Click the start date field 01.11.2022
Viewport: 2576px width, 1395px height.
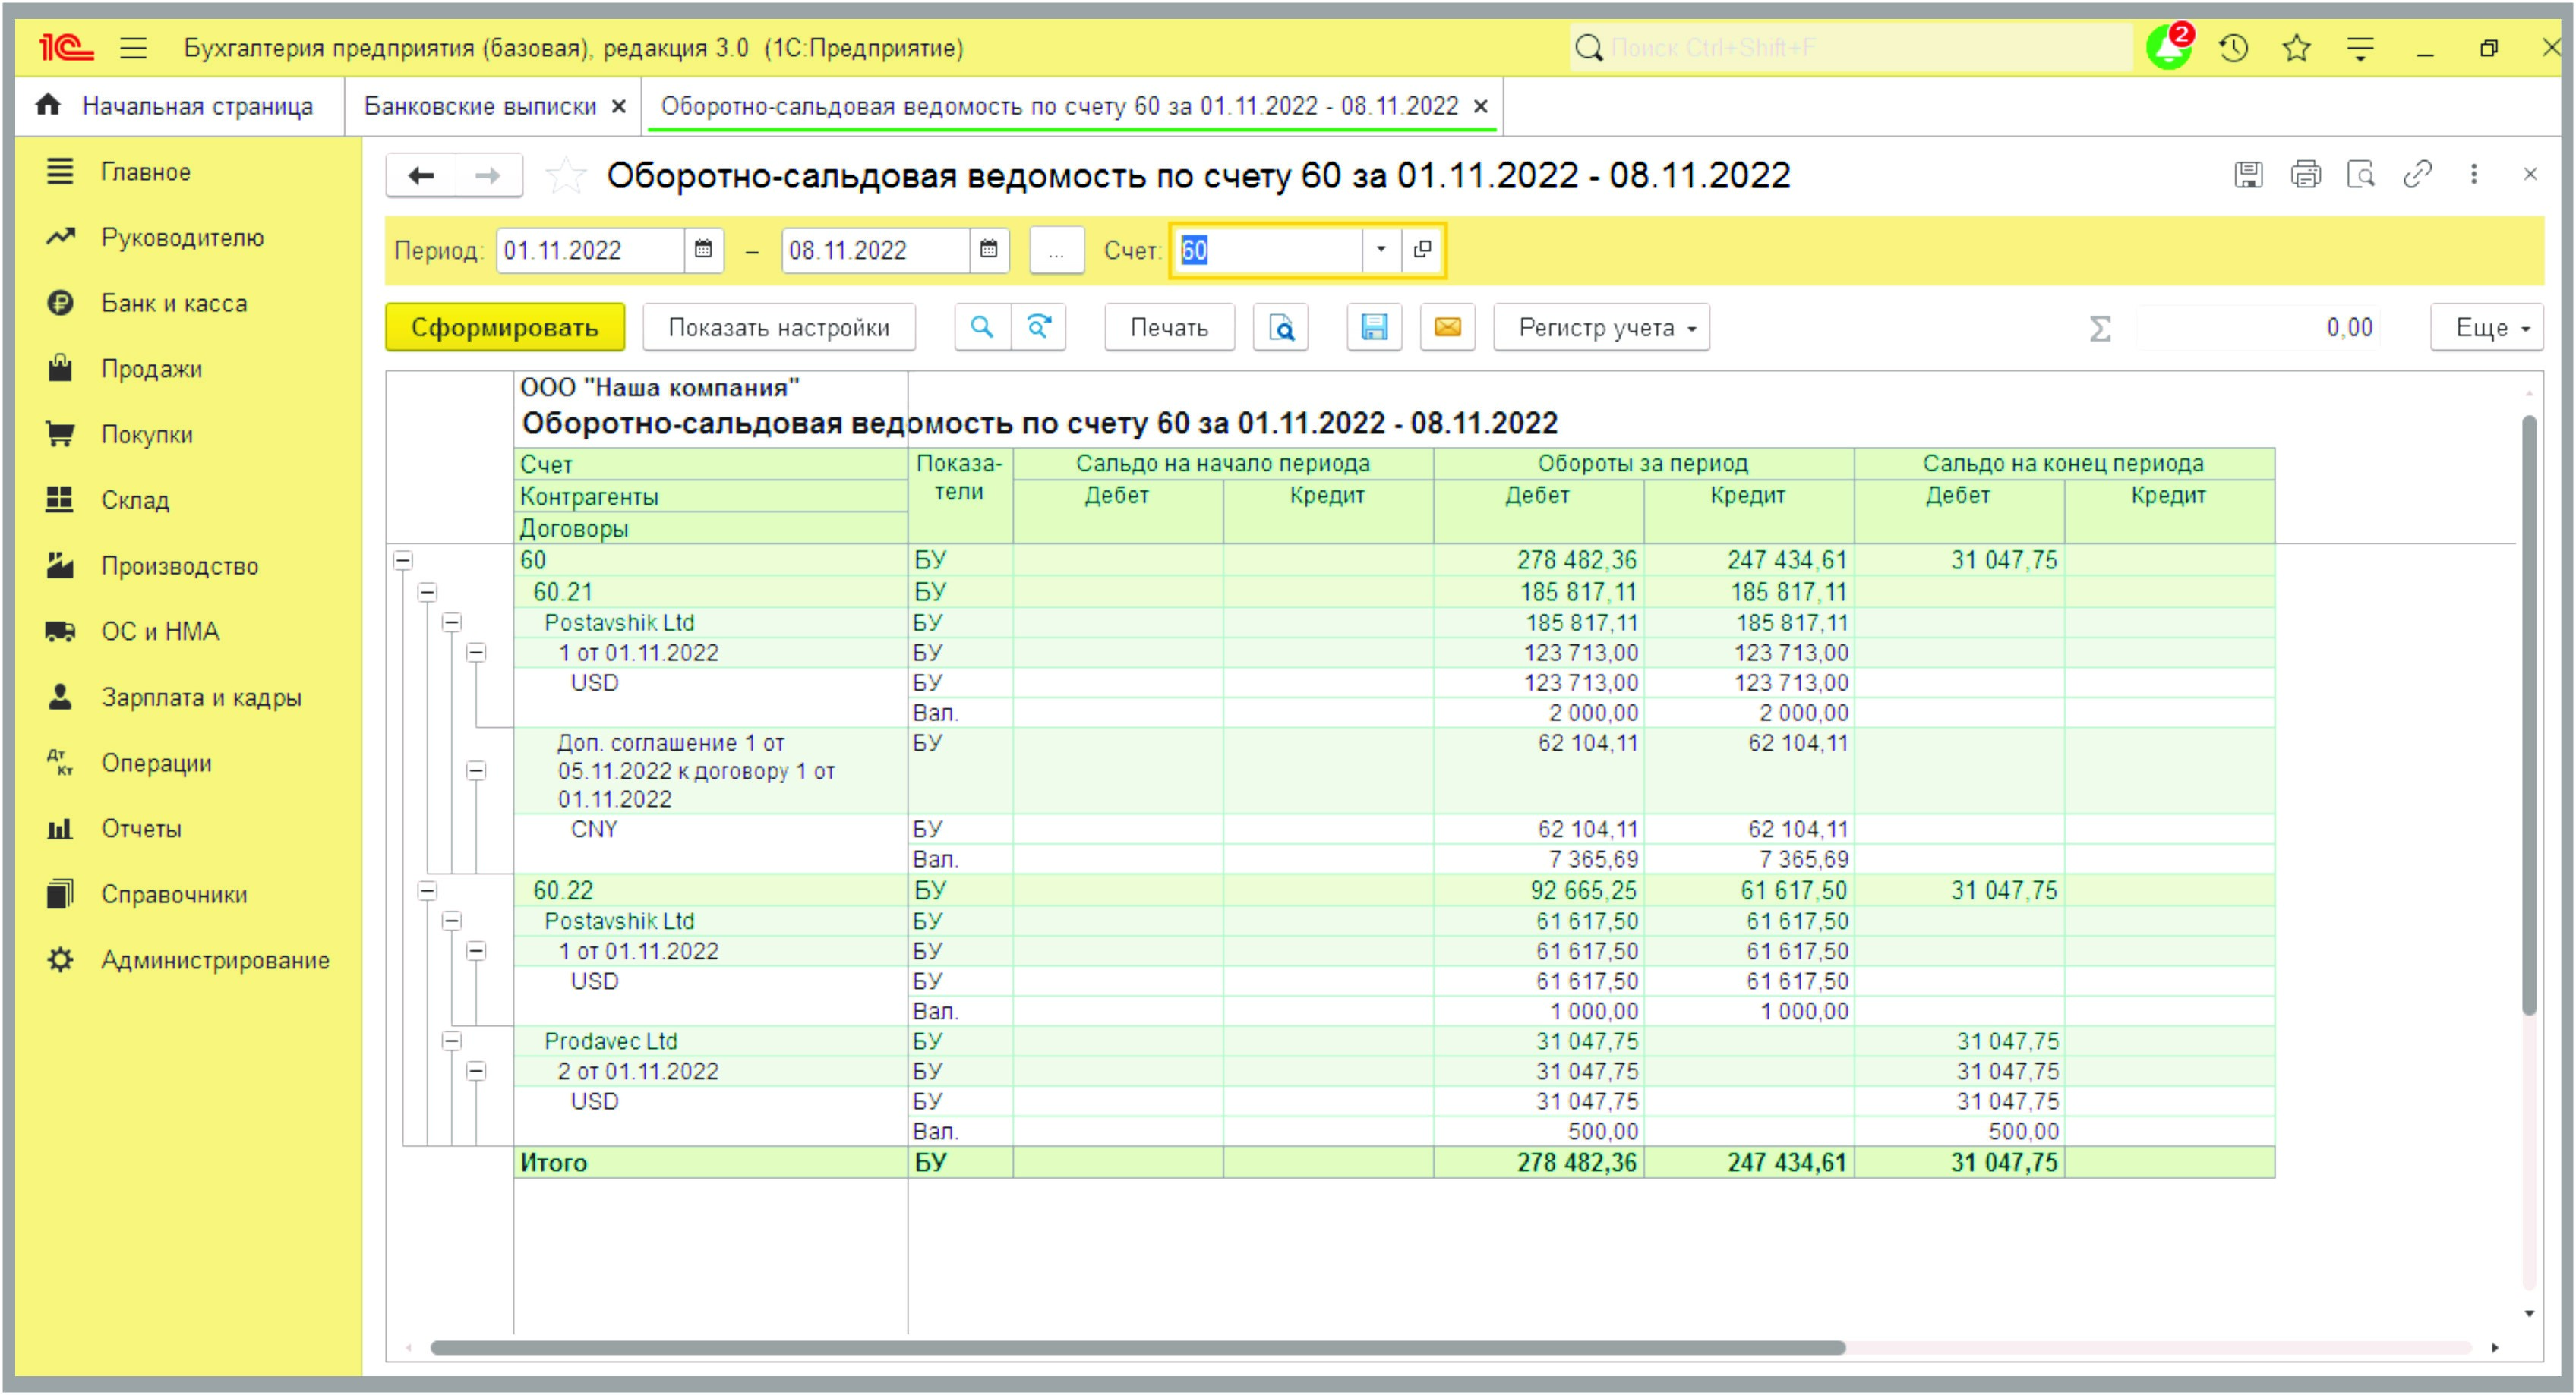591,250
